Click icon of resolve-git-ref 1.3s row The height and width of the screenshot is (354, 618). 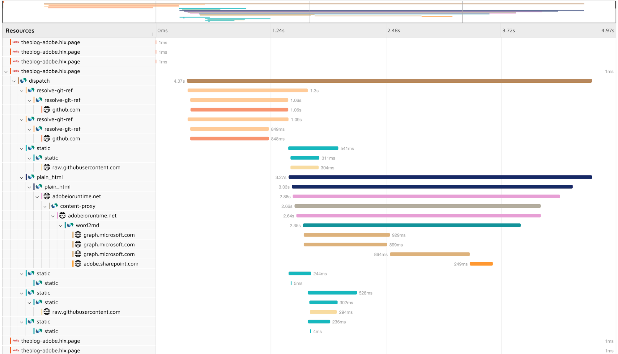pos(31,90)
